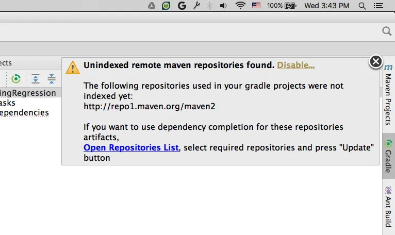Expand all Gradle tree nodes icon
This screenshot has height=235, width=395.
[36, 79]
